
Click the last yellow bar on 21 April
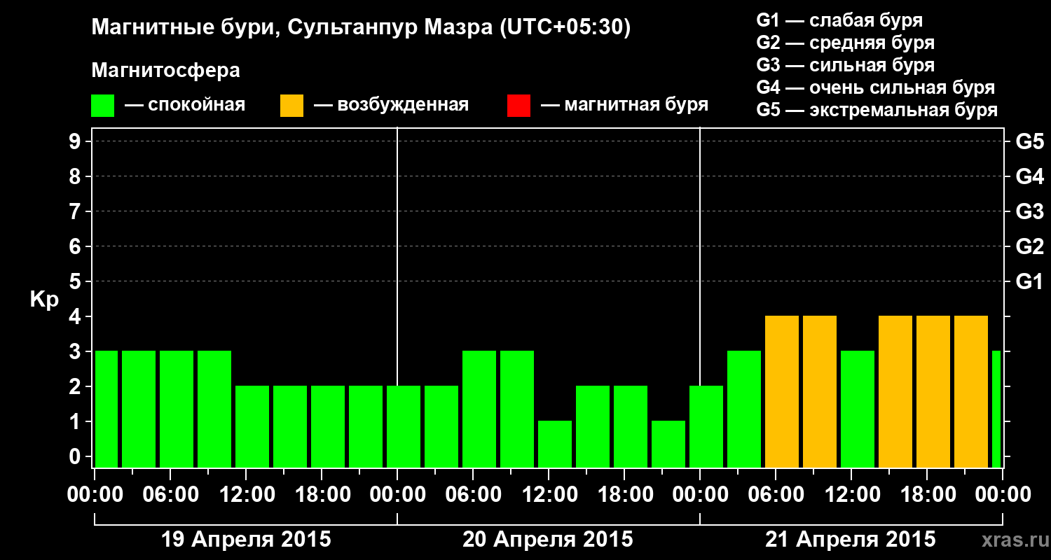971,392
